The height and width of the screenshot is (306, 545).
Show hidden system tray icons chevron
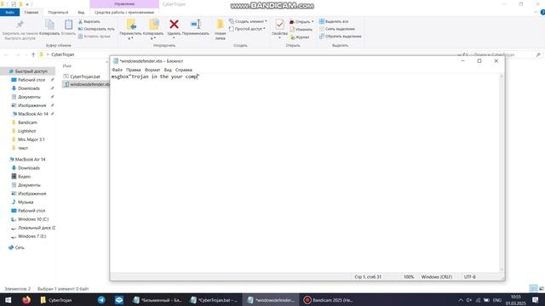(461, 300)
